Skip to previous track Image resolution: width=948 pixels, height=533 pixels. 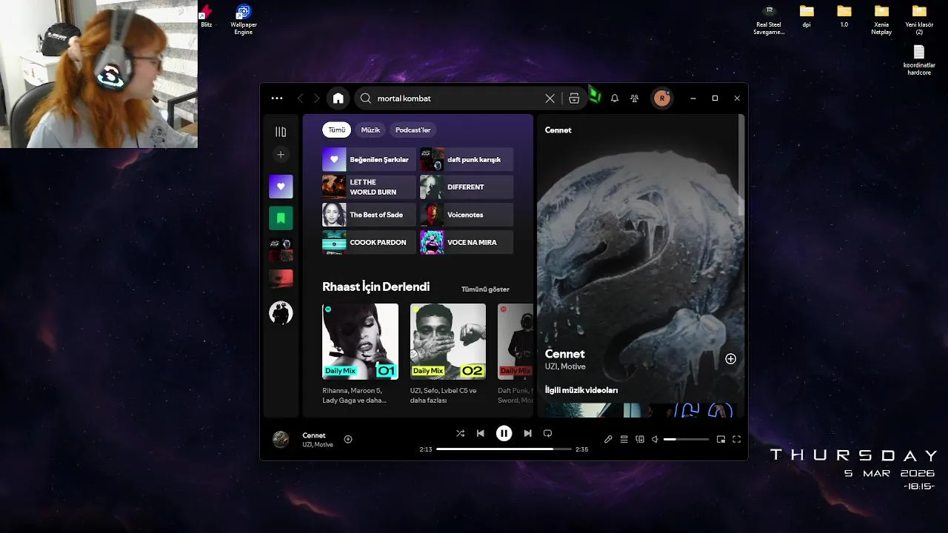pos(480,433)
